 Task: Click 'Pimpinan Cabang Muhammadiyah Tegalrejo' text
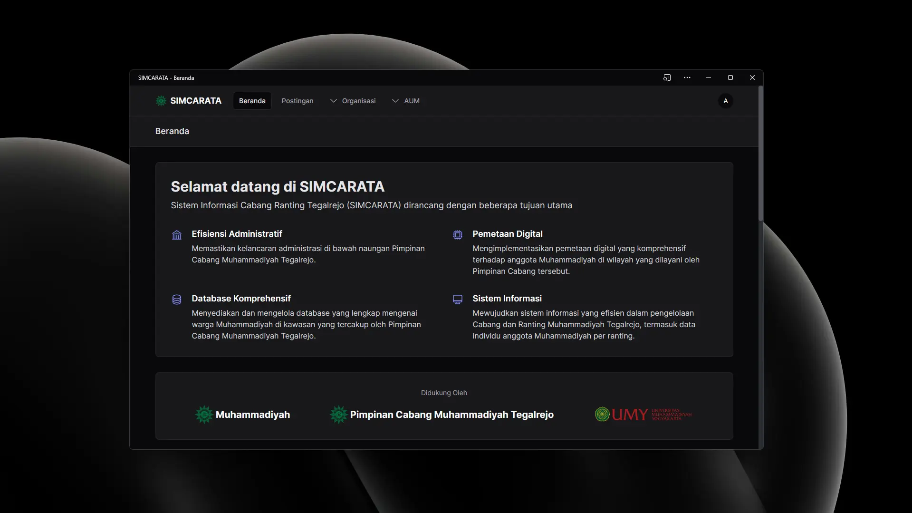click(x=452, y=415)
